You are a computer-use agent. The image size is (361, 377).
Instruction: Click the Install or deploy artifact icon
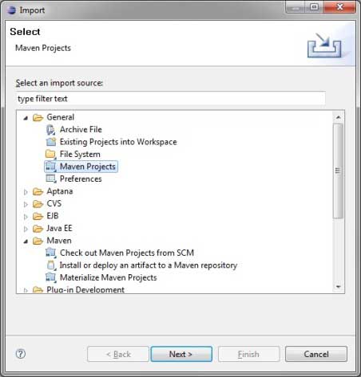click(51, 265)
